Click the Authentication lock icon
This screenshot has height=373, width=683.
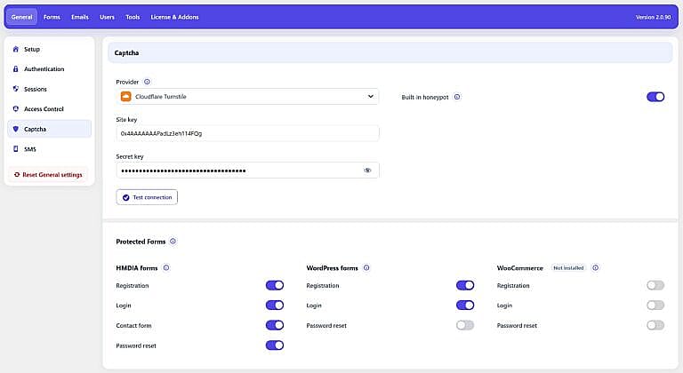click(16, 68)
